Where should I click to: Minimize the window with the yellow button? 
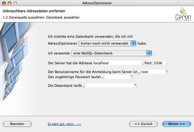pyautogui.click(x=10, y=3)
